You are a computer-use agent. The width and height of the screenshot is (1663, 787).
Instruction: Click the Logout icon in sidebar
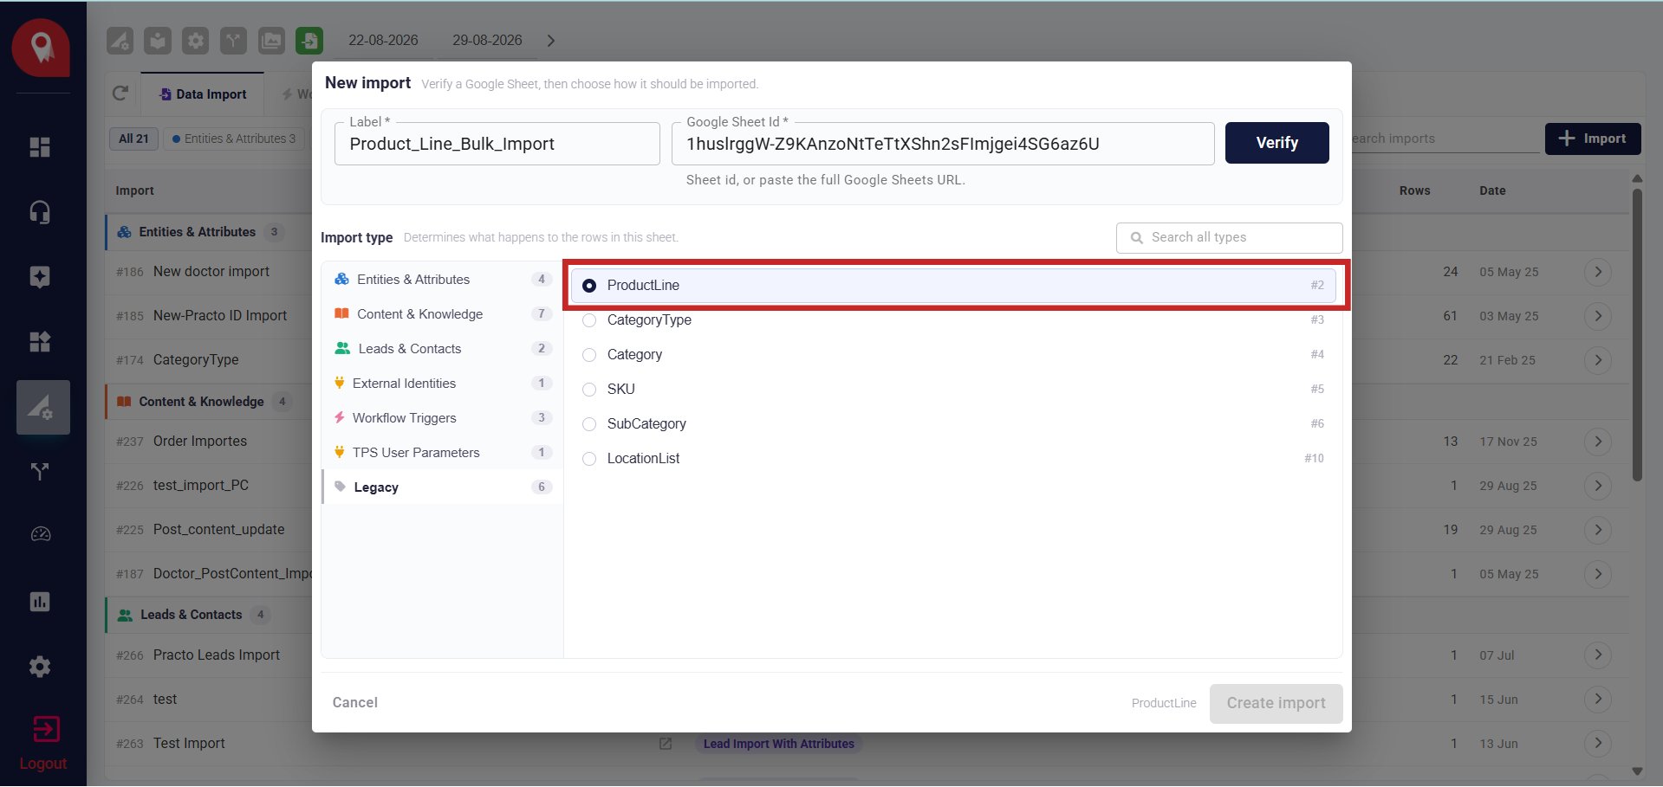[45, 729]
